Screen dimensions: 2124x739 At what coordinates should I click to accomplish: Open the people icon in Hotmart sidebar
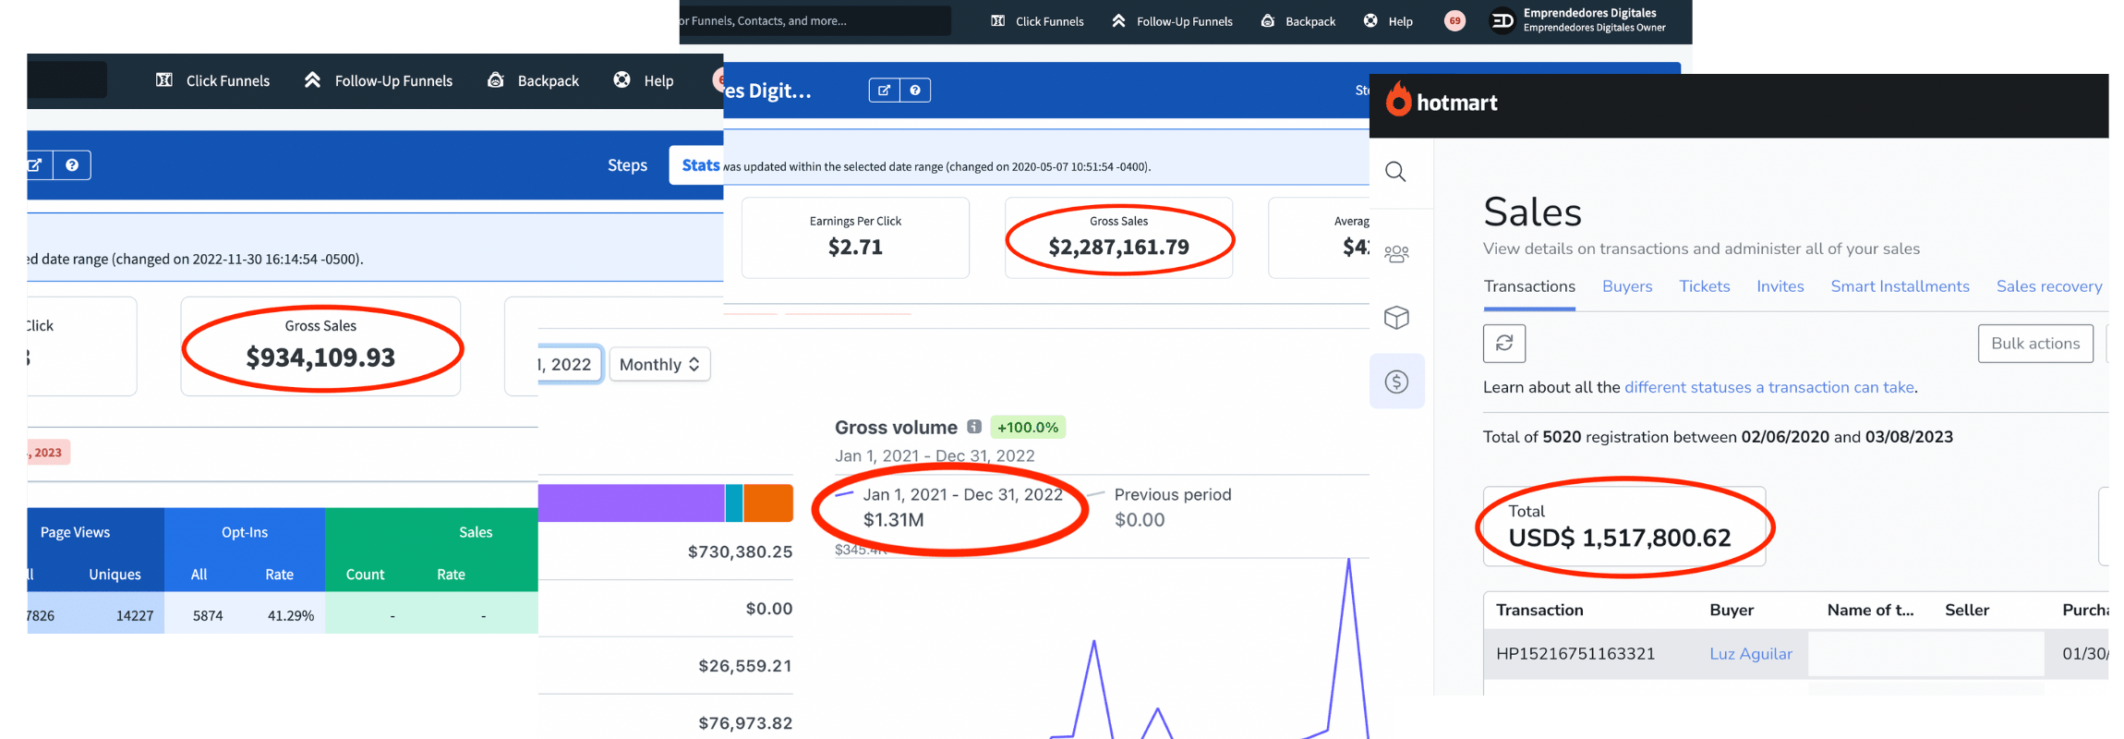click(1396, 253)
